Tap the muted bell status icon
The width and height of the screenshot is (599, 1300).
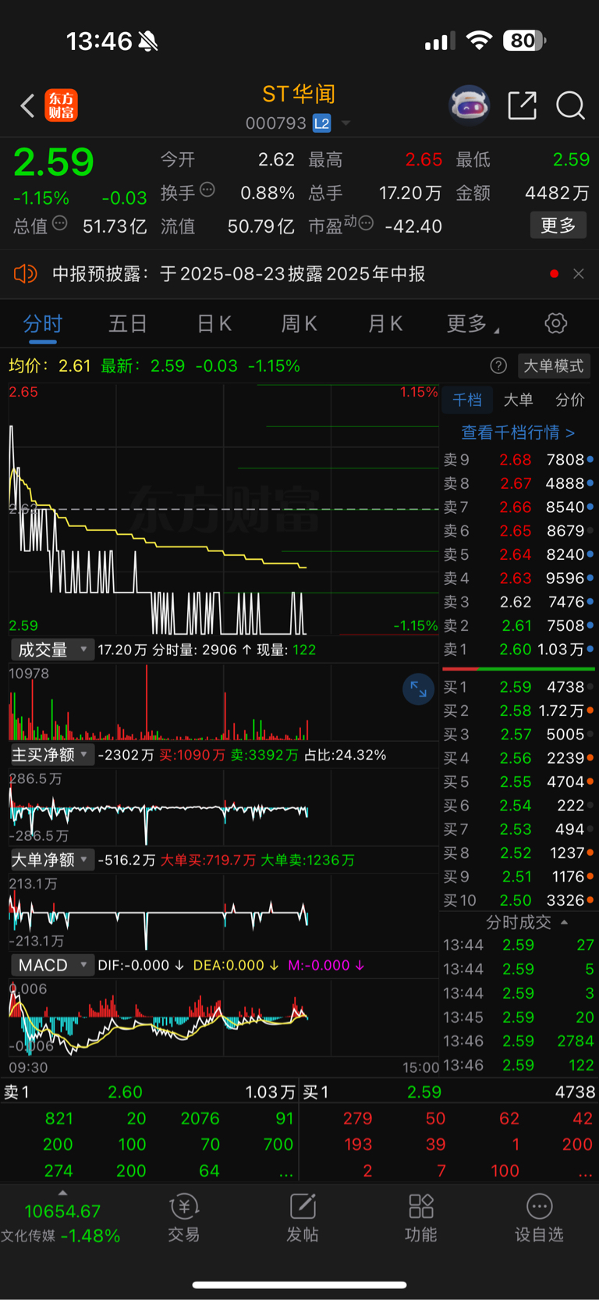pos(148,41)
